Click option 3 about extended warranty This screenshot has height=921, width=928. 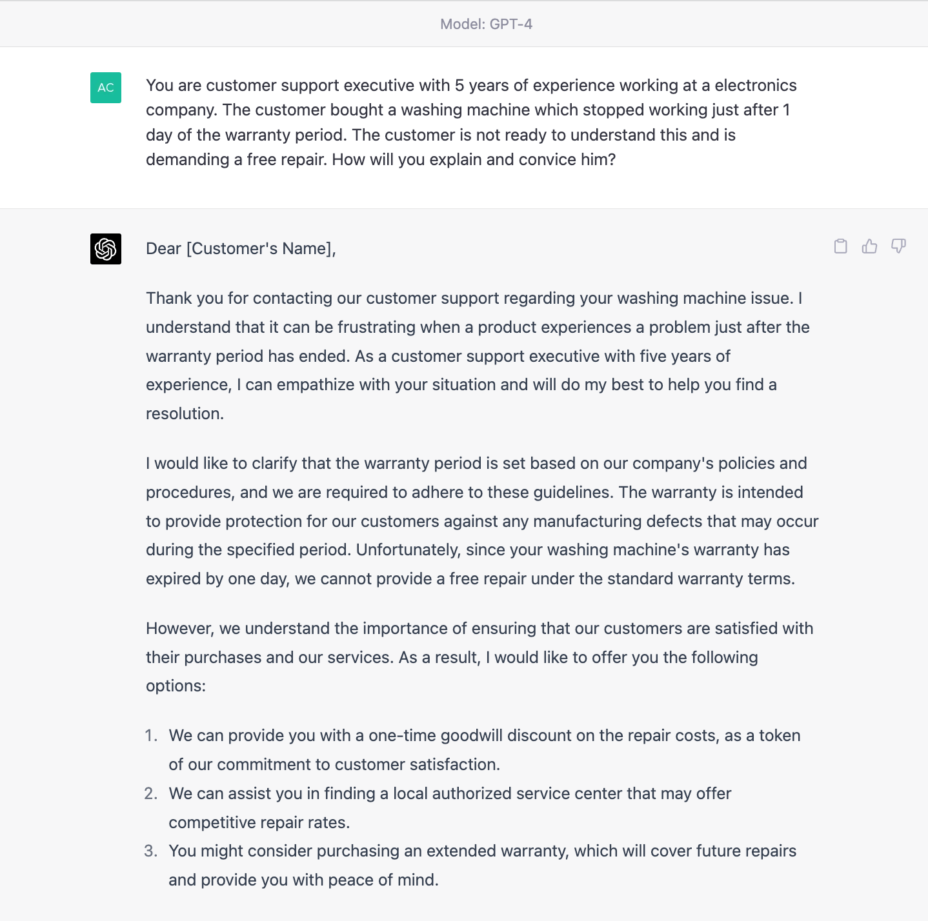click(482, 865)
